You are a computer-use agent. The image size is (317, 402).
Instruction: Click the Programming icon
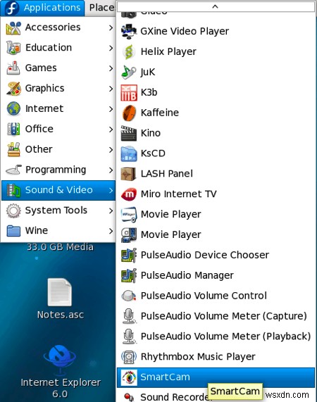pos(13,170)
